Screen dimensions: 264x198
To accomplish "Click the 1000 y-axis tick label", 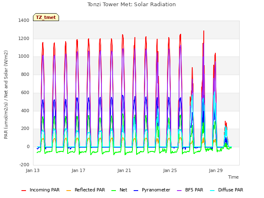I will pos(24,57).
